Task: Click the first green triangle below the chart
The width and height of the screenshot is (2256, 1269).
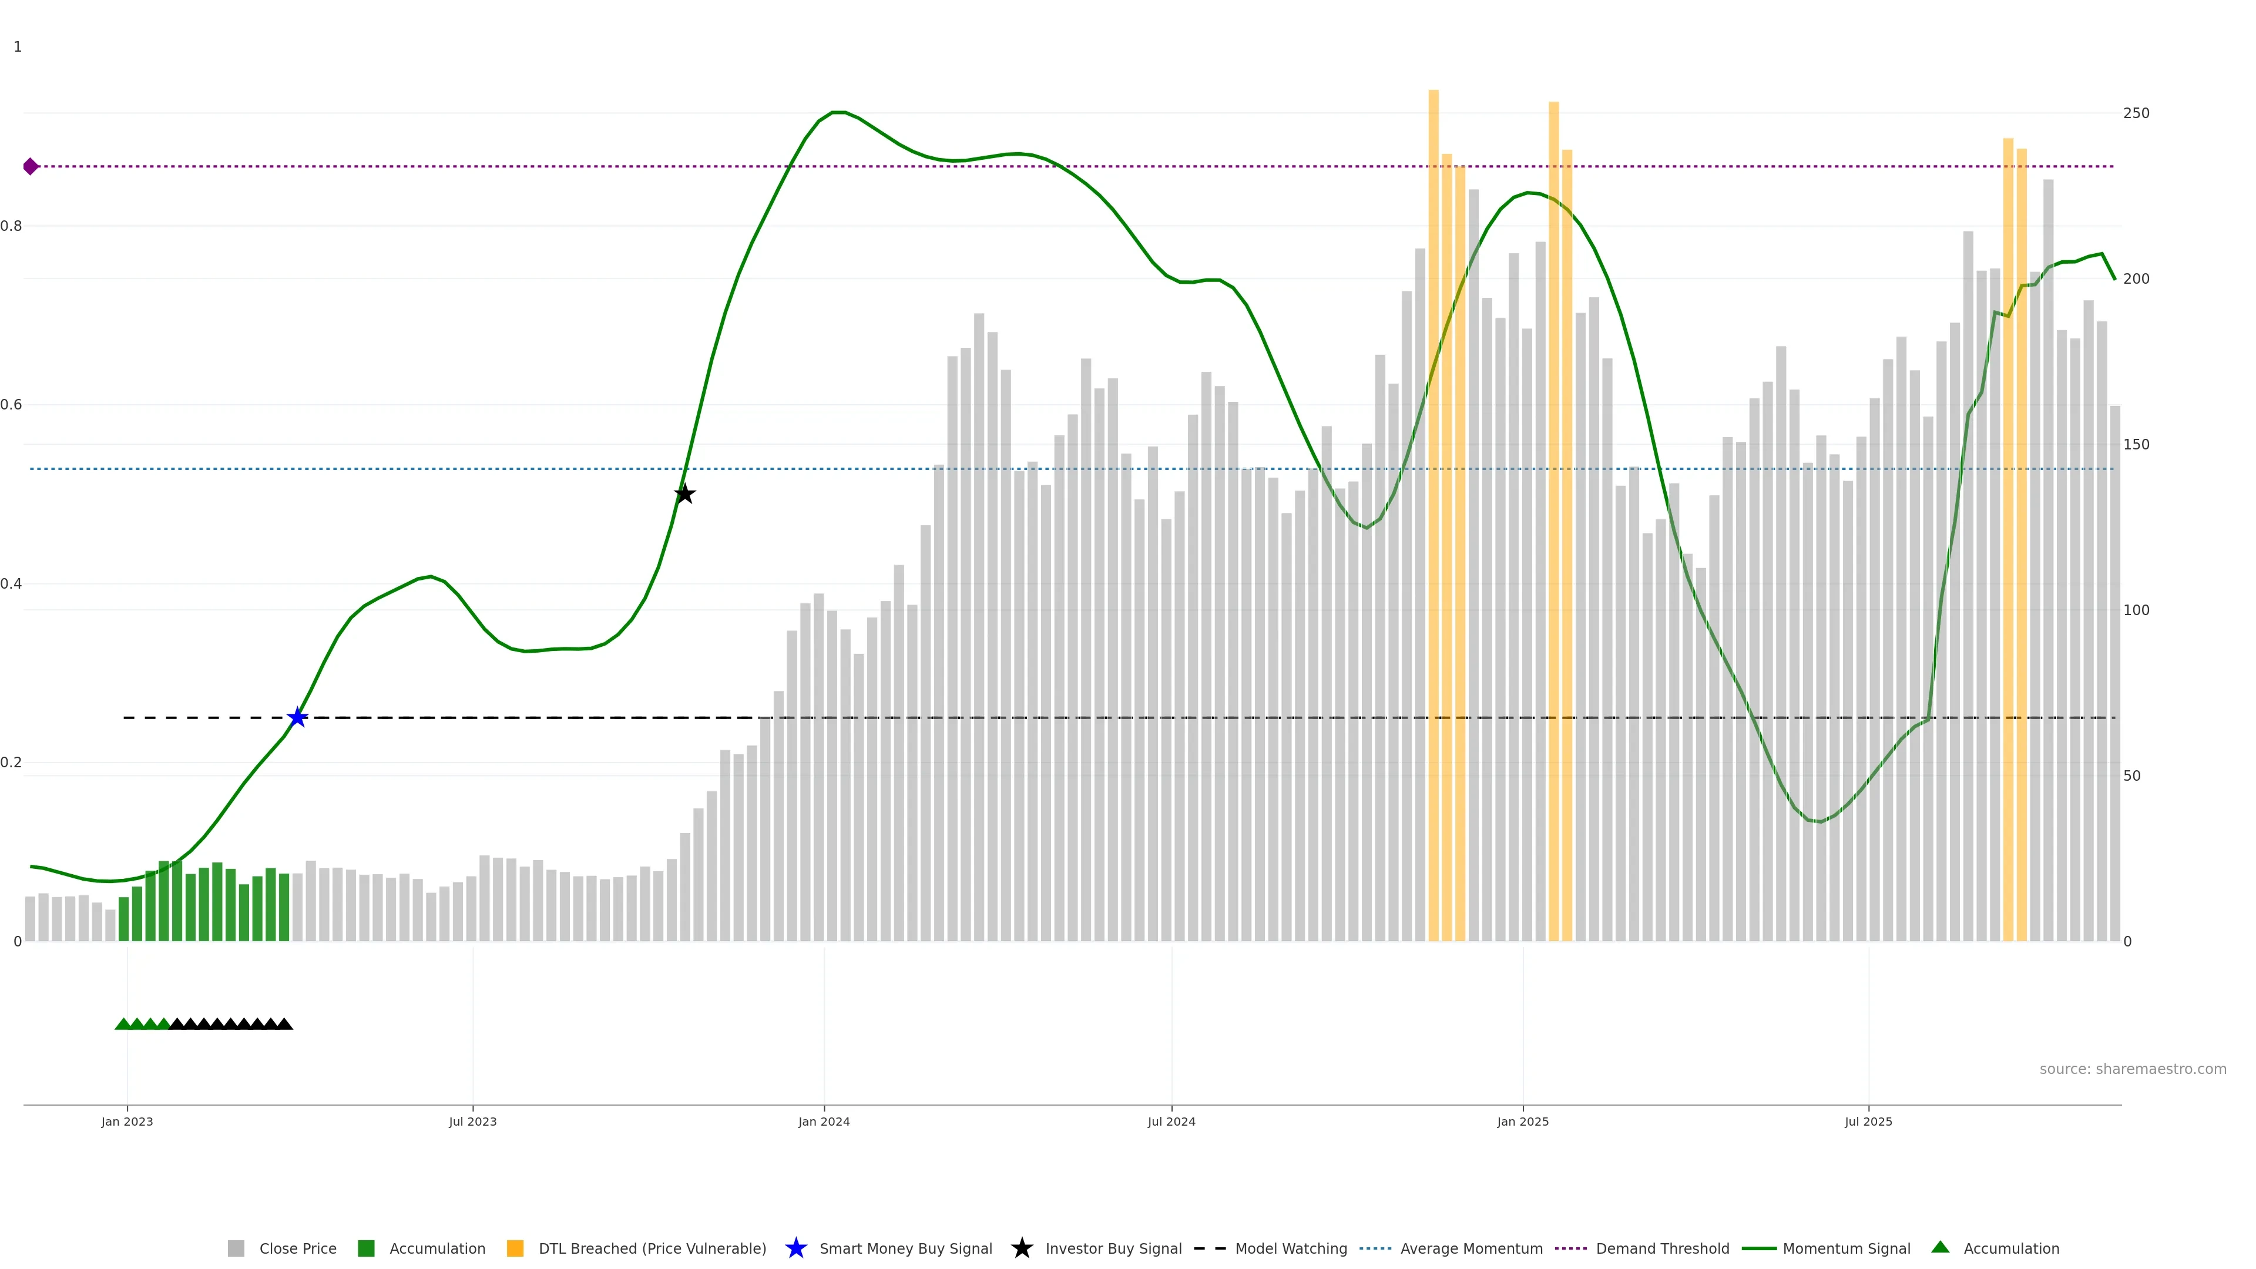Action: click(x=123, y=1024)
